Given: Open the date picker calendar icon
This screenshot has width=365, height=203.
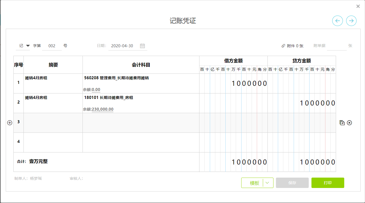Looking at the screenshot, I should pyautogui.click(x=142, y=46).
